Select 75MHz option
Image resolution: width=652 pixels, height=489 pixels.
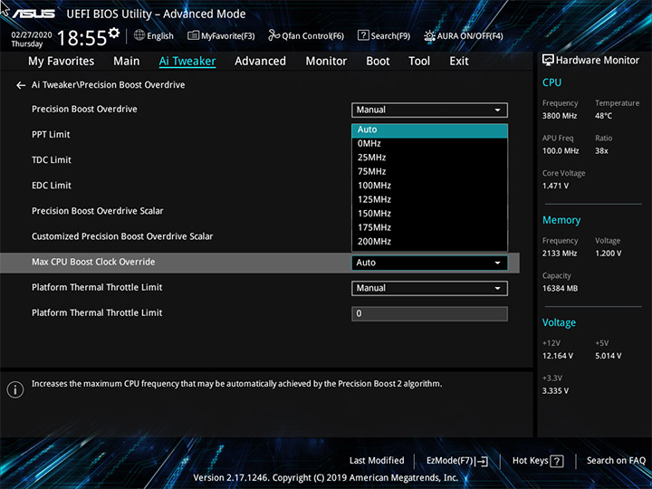point(429,171)
